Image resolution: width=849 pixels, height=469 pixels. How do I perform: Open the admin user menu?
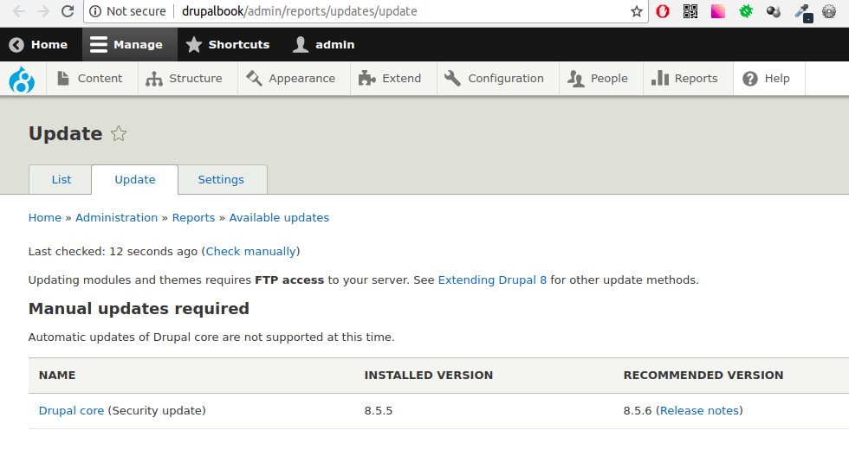coord(324,44)
